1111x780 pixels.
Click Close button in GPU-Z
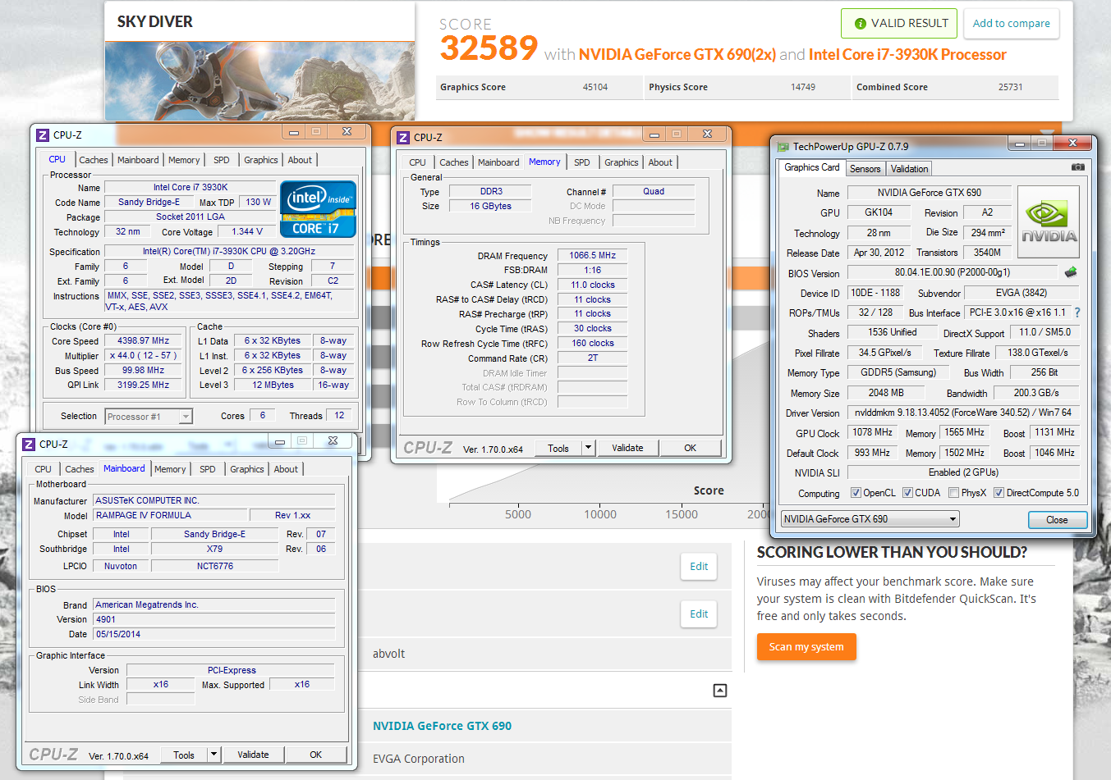click(x=1058, y=520)
